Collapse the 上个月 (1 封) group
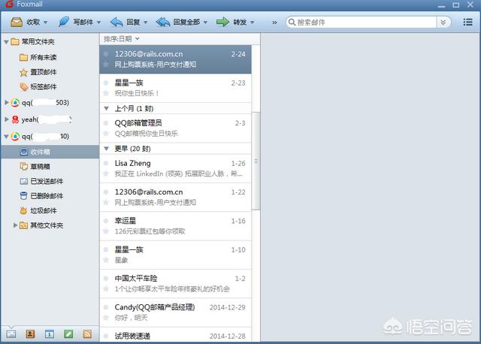 point(107,108)
